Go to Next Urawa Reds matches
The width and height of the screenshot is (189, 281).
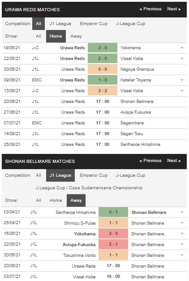(x=174, y=9)
